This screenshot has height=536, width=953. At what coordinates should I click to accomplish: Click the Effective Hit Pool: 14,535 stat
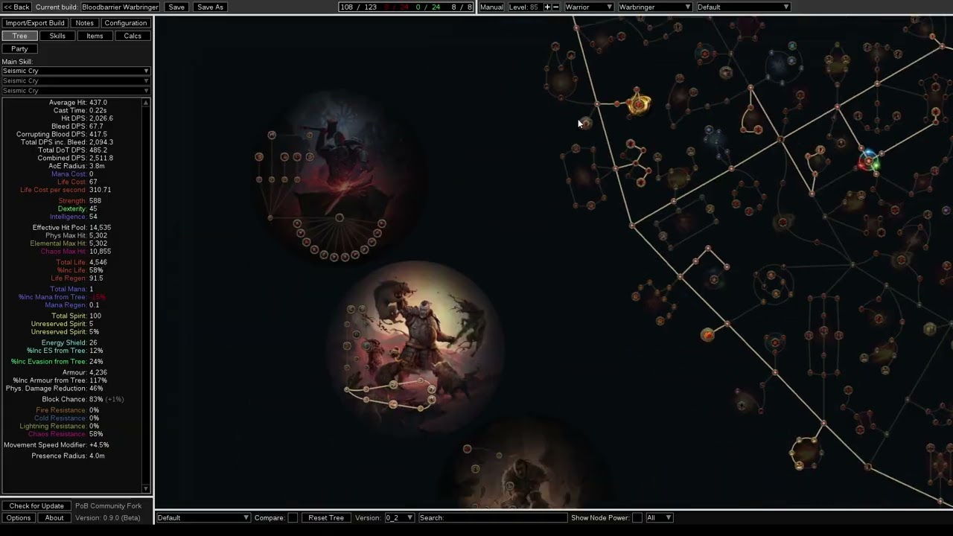[x=71, y=228]
